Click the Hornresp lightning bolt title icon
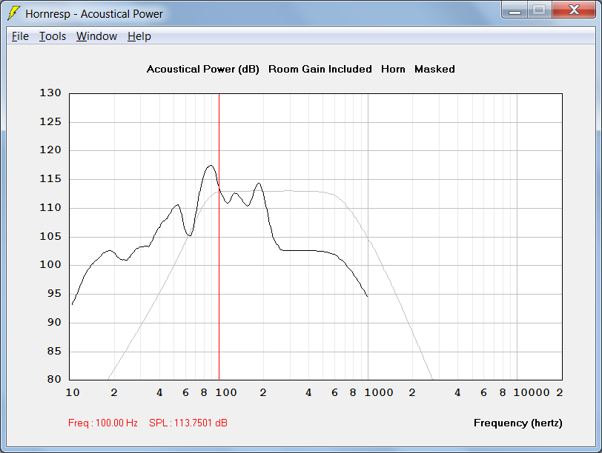 coord(13,13)
